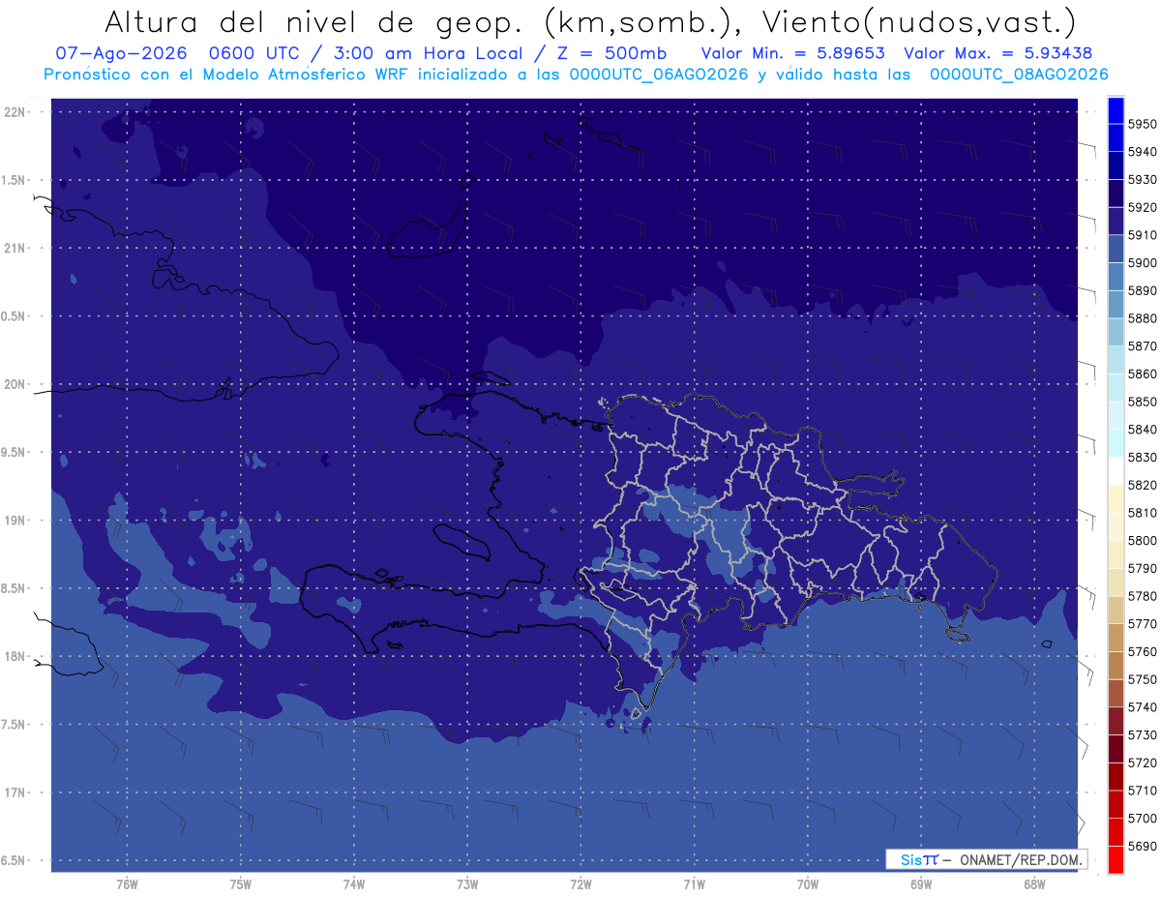Click the '18N' latitude label

click(16, 656)
